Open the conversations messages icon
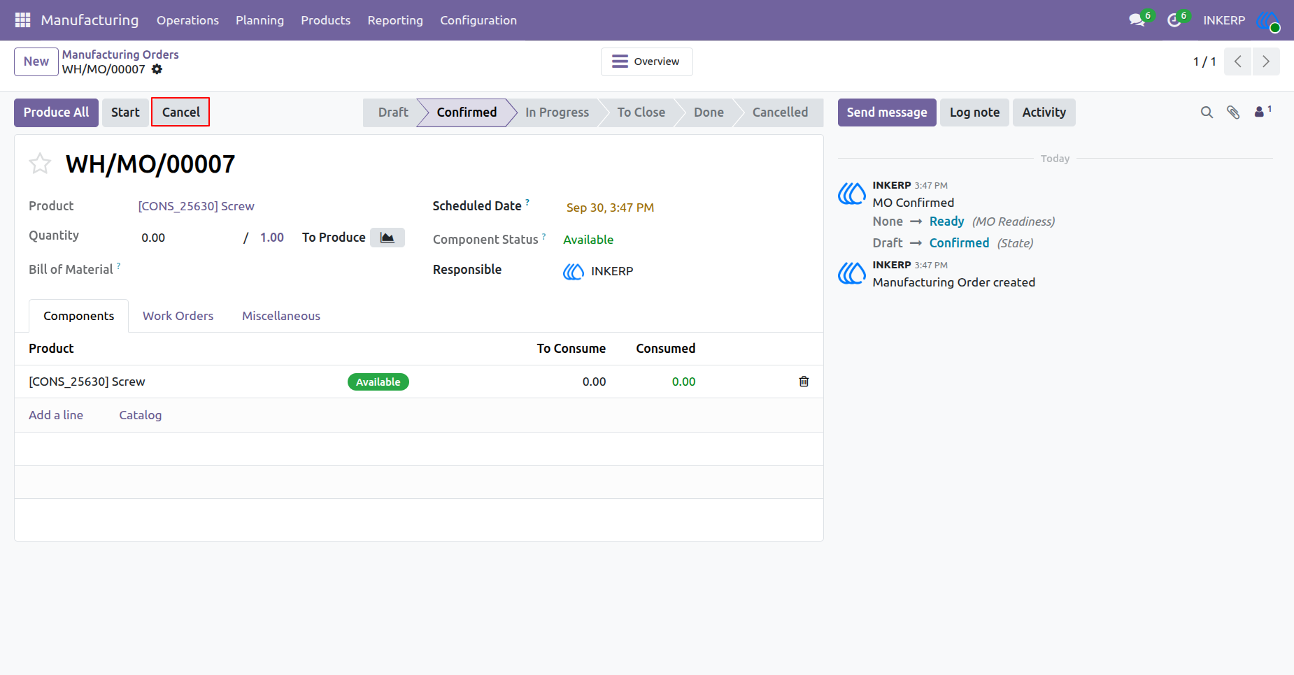Image resolution: width=1294 pixels, height=675 pixels. tap(1137, 20)
